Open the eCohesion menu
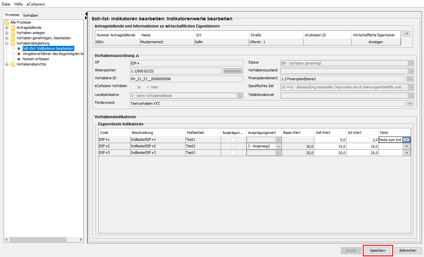Viewport: 424px width, 257px height. [x=36, y=4]
